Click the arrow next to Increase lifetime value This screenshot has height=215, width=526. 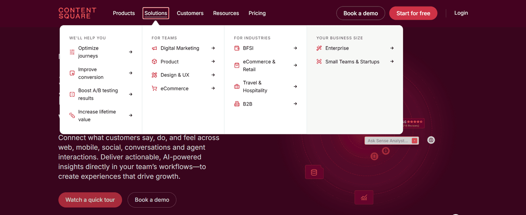(x=131, y=116)
